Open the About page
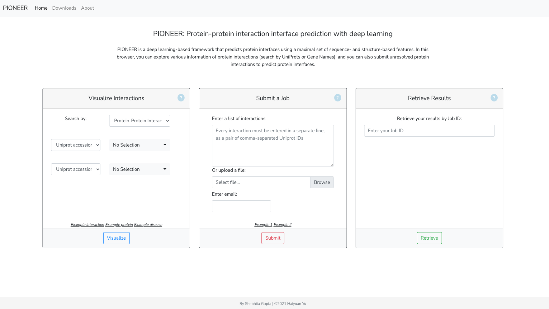Screen dimensions: 549x309 (88, 8)
